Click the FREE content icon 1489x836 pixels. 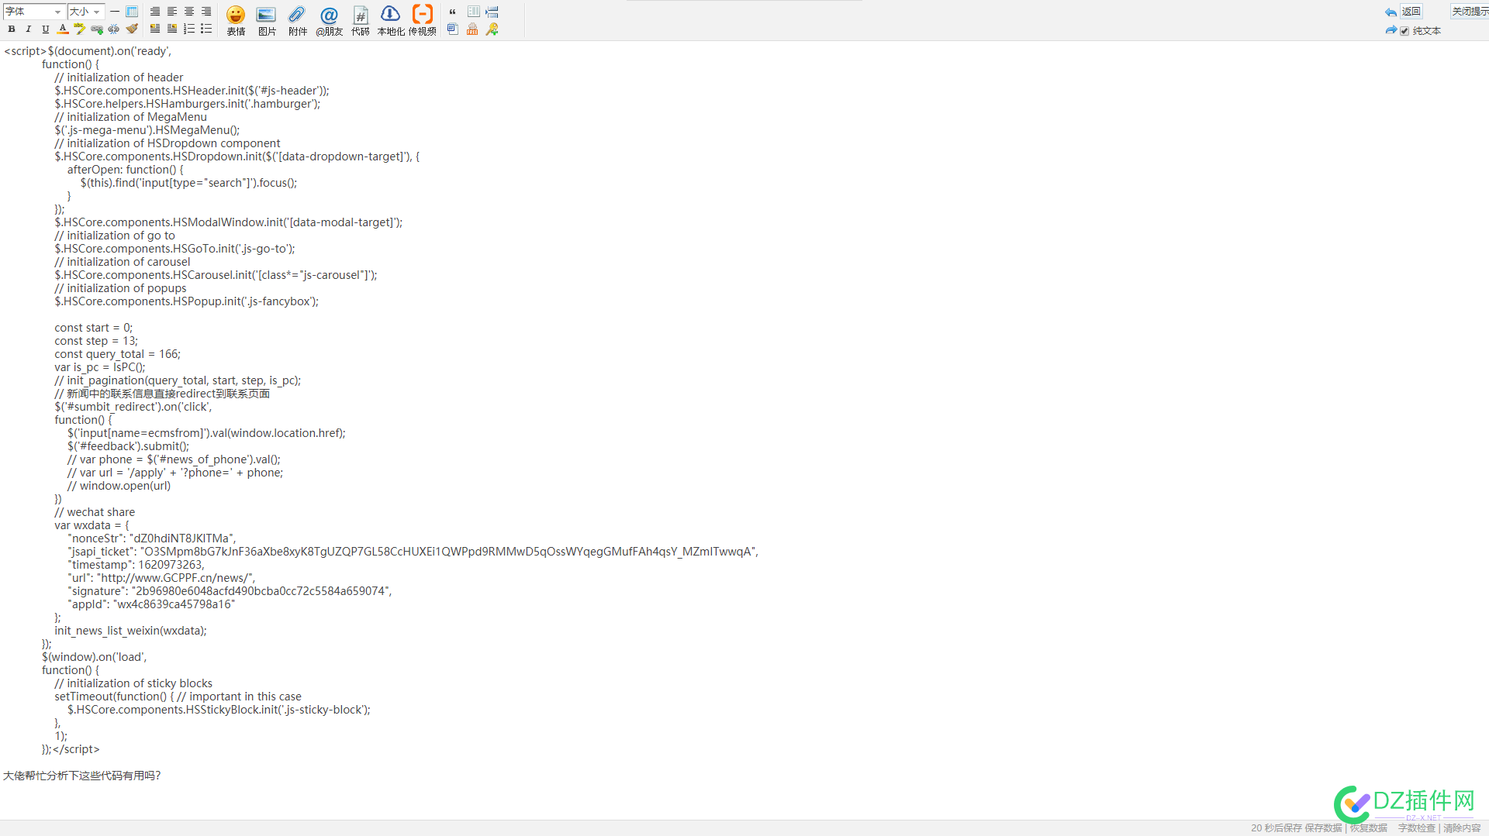tap(472, 29)
